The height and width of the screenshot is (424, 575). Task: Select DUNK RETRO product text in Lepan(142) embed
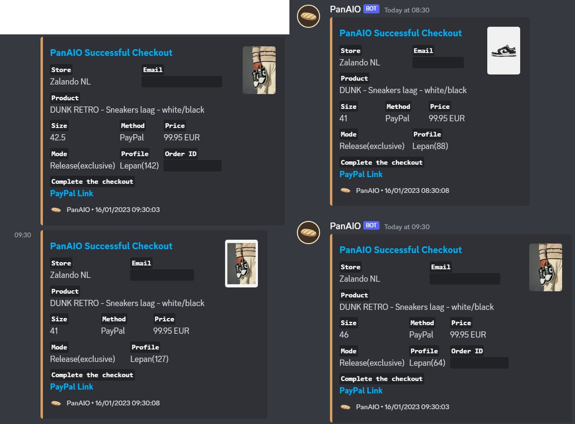pos(127,110)
